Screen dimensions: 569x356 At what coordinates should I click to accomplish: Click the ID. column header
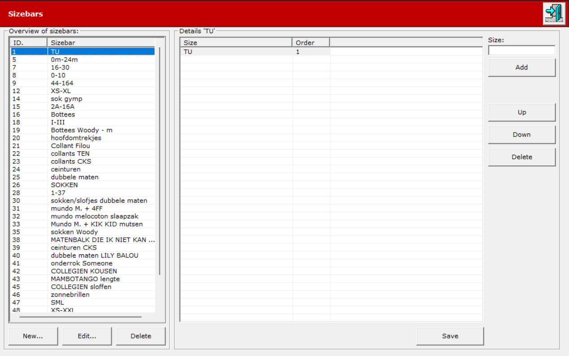coord(29,43)
